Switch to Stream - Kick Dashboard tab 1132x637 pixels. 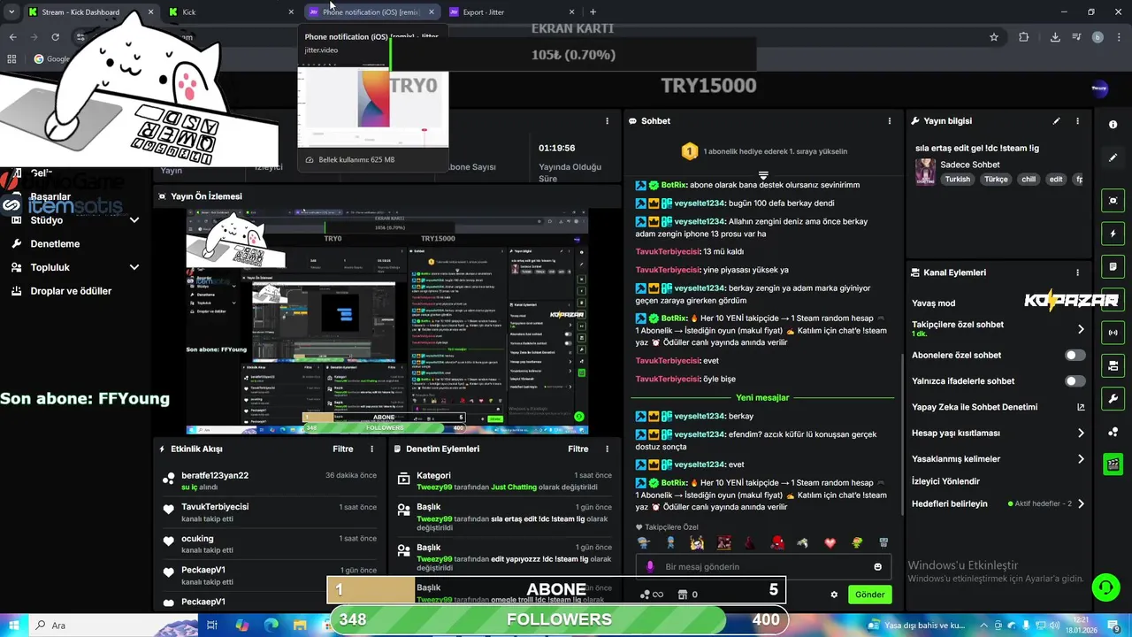(90, 12)
